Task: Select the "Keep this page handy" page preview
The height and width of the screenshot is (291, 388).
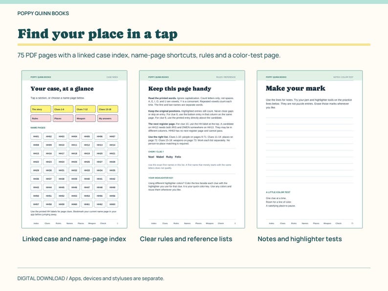Action: click(x=192, y=149)
